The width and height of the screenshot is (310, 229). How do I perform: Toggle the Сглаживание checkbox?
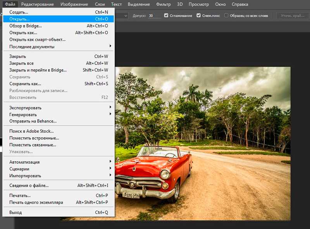(x=166, y=15)
